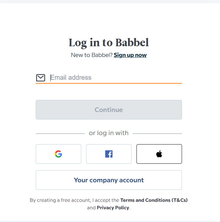Follow the Sign up now link
The height and width of the screenshot is (222, 220).
point(130,55)
